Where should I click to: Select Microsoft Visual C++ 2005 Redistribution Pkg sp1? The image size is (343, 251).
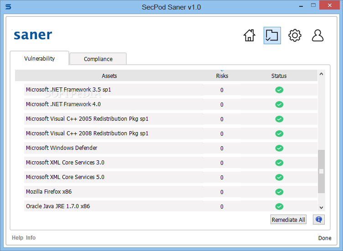[x=171, y=119]
